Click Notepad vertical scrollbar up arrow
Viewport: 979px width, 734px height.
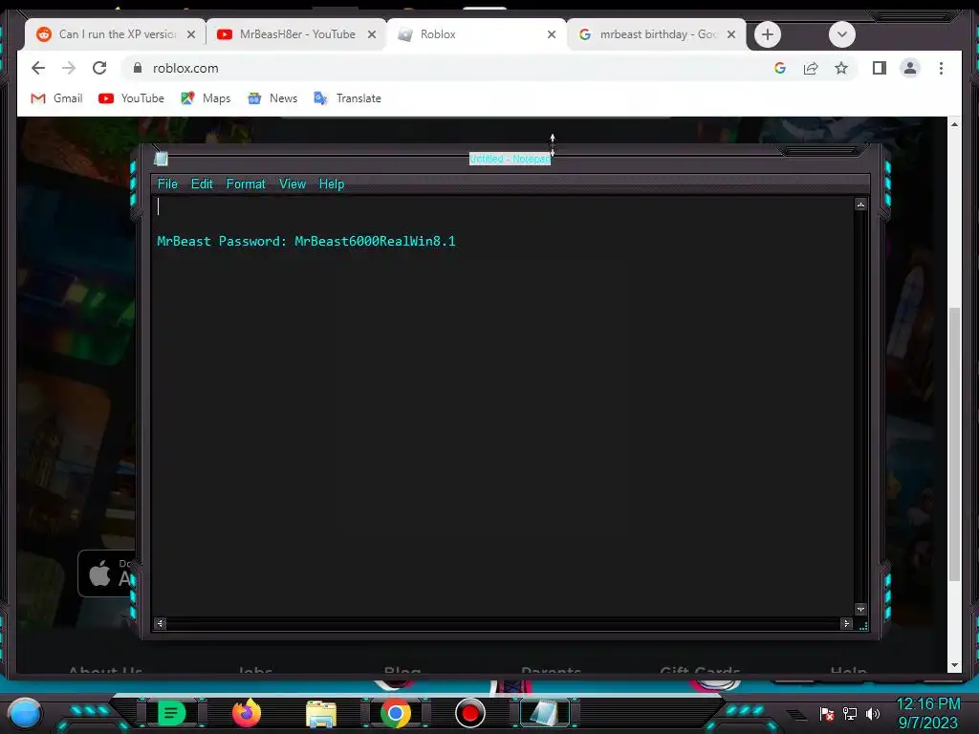[861, 205]
